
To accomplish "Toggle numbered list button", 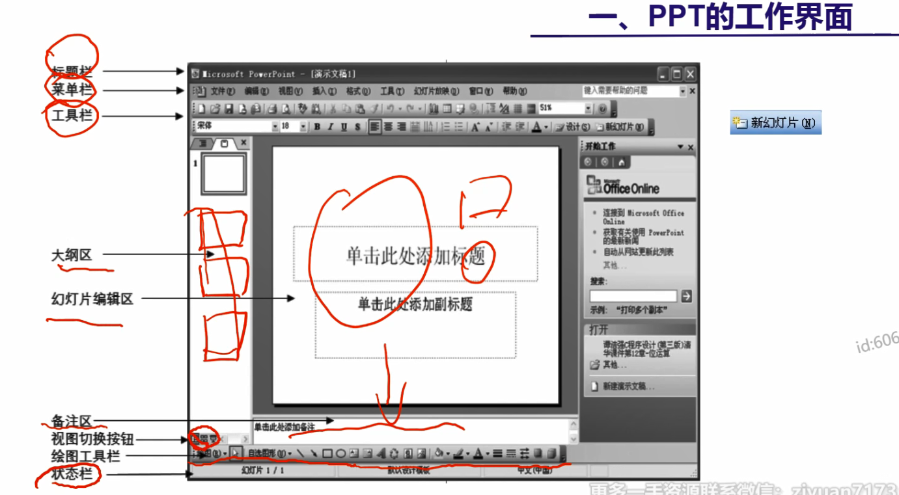I will (445, 126).
